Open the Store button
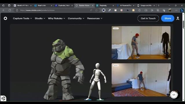The width and height of the screenshot is (185, 104). coord(168,18)
